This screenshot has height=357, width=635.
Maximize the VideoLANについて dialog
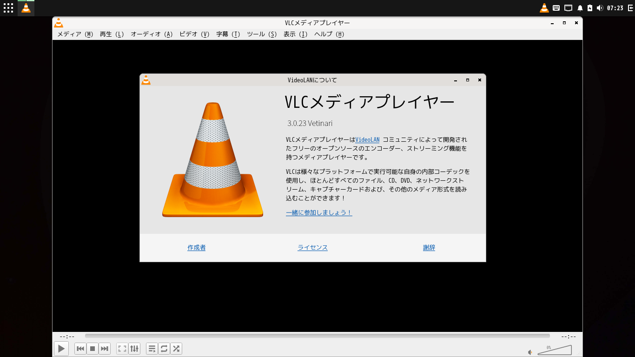click(468, 80)
